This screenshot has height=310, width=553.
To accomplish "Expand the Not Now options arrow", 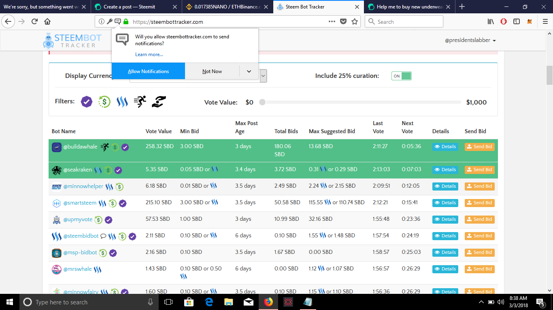I will pyautogui.click(x=249, y=71).
